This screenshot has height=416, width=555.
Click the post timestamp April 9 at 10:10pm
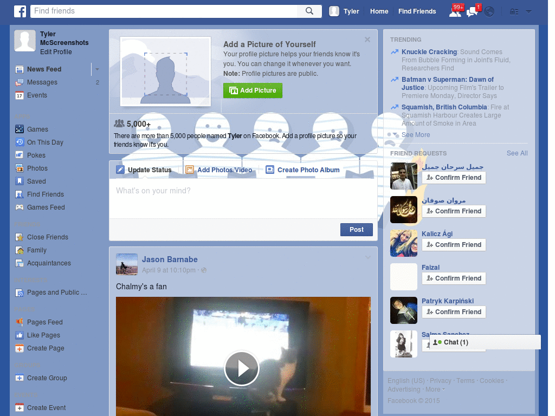(169, 270)
